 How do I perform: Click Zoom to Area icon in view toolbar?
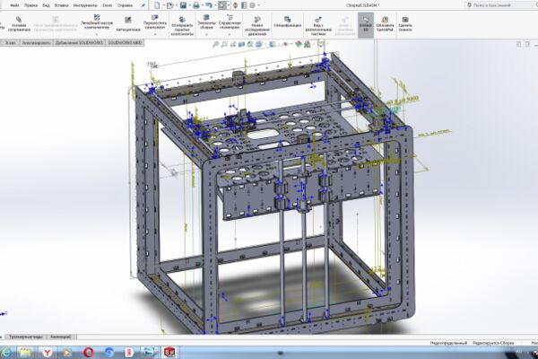[x=224, y=44]
